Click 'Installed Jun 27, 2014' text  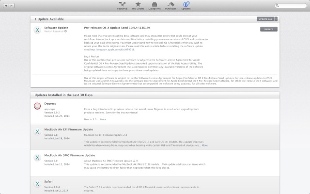tap(57, 116)
